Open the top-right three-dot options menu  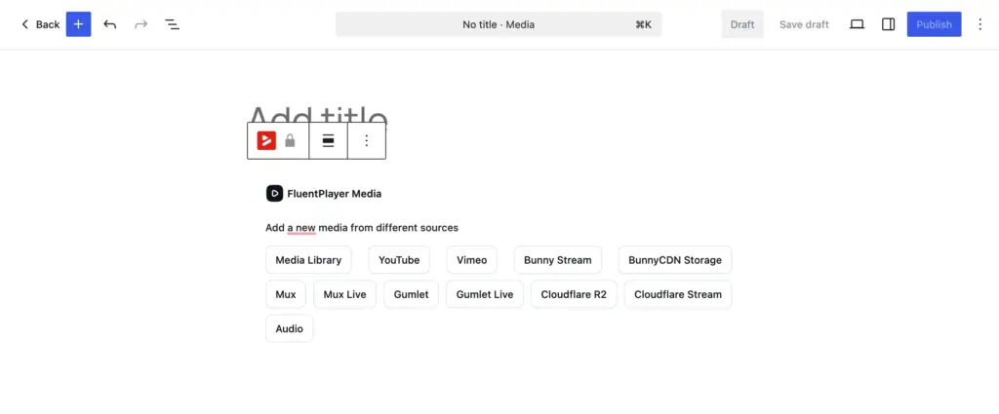[x=980, y=24]
